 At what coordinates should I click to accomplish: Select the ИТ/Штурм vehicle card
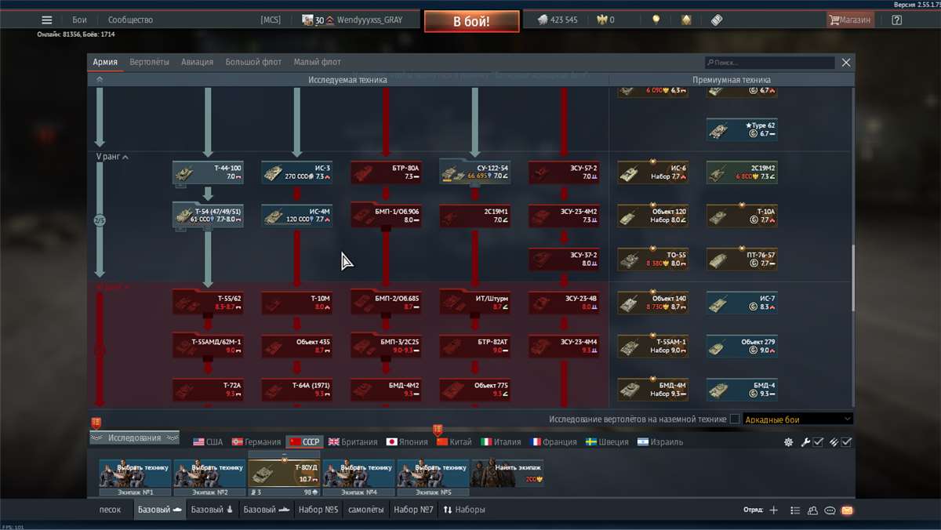[475, 303]
